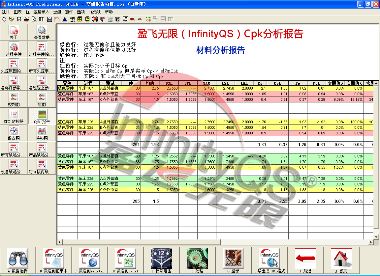Screen dimensions: 380x276
Task: Open the 散点图 scatter plot
Action: [x=14, y=133]
